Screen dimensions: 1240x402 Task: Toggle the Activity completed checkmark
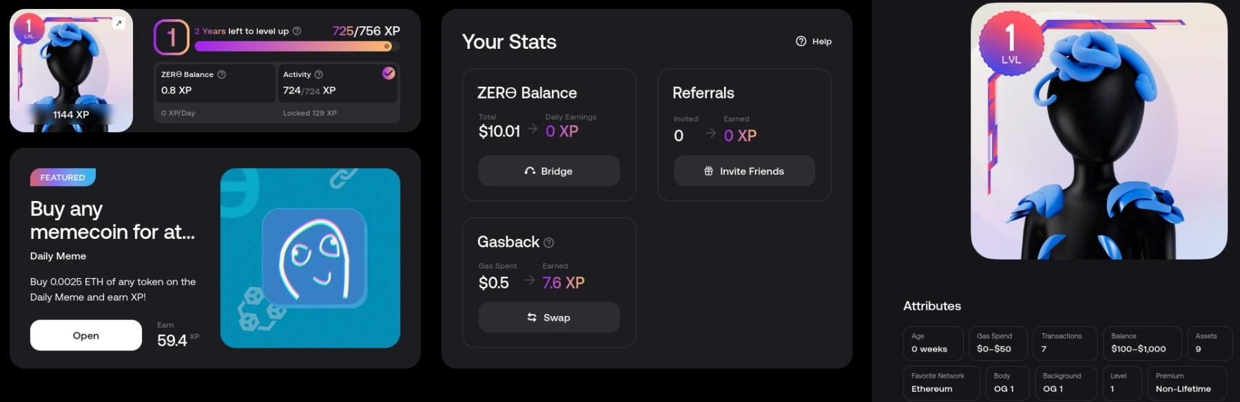pos(389,73)
